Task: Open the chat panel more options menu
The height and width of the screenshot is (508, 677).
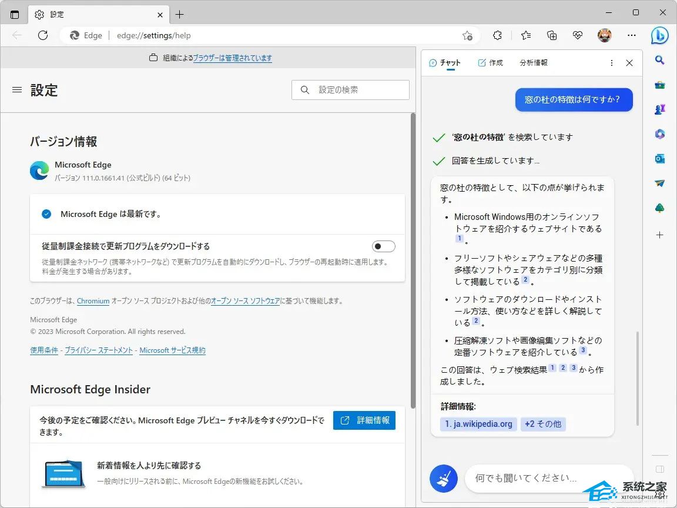Action: pos(612,63)
